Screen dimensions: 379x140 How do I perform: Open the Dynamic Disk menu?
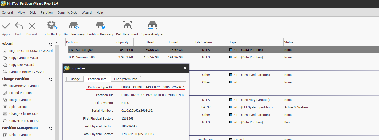point(67,12)
